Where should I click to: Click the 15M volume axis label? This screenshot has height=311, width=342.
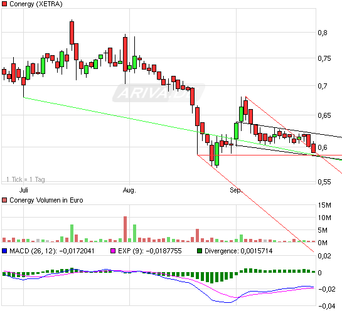pyautogui.click(x=324, y=205)
